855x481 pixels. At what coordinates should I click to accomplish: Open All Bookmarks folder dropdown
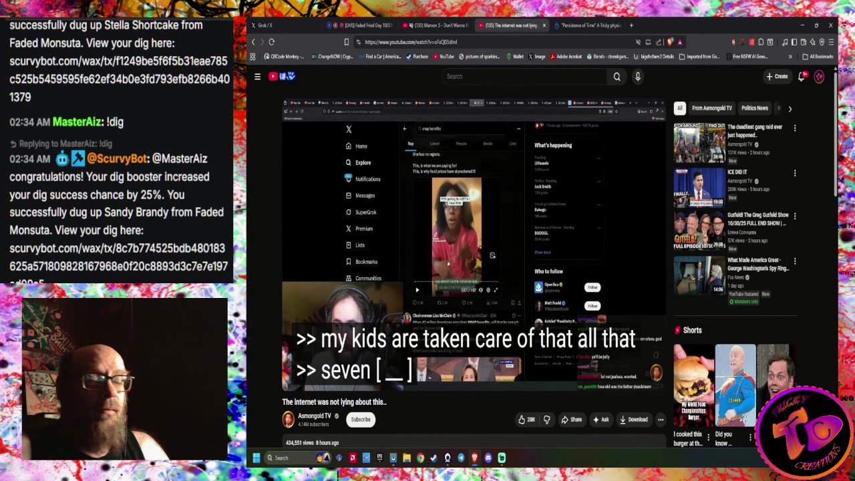pyautogui.click(x=819, y=57)
